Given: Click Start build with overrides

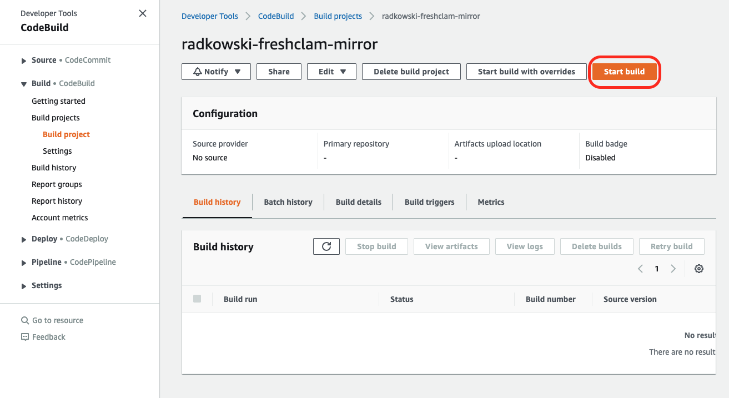Looking at the screenshot, I should [526, 72].
